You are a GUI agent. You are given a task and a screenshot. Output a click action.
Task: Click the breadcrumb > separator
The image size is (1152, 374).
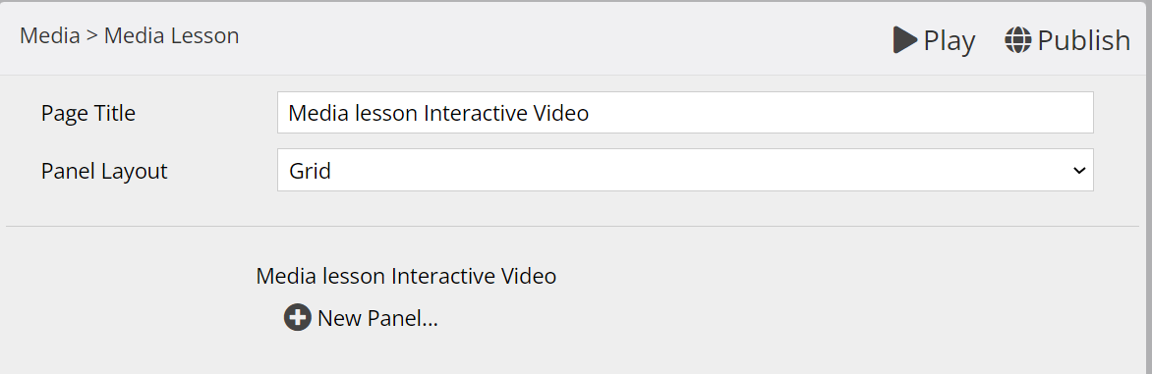pos(91,35)
